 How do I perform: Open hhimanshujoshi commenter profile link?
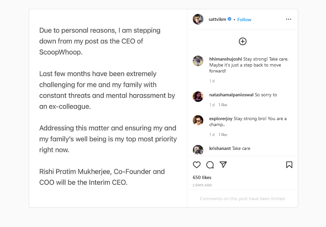225,59
